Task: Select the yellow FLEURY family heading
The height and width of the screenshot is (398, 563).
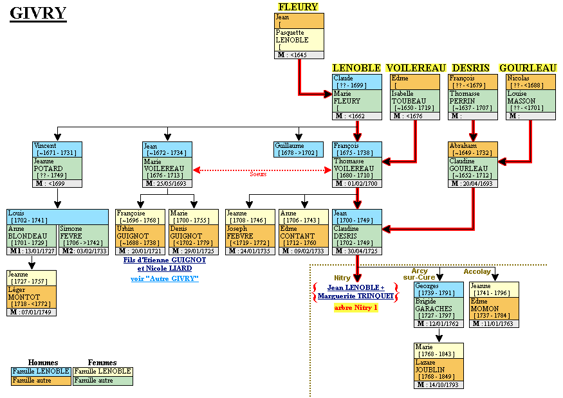Action: point(298,7)
